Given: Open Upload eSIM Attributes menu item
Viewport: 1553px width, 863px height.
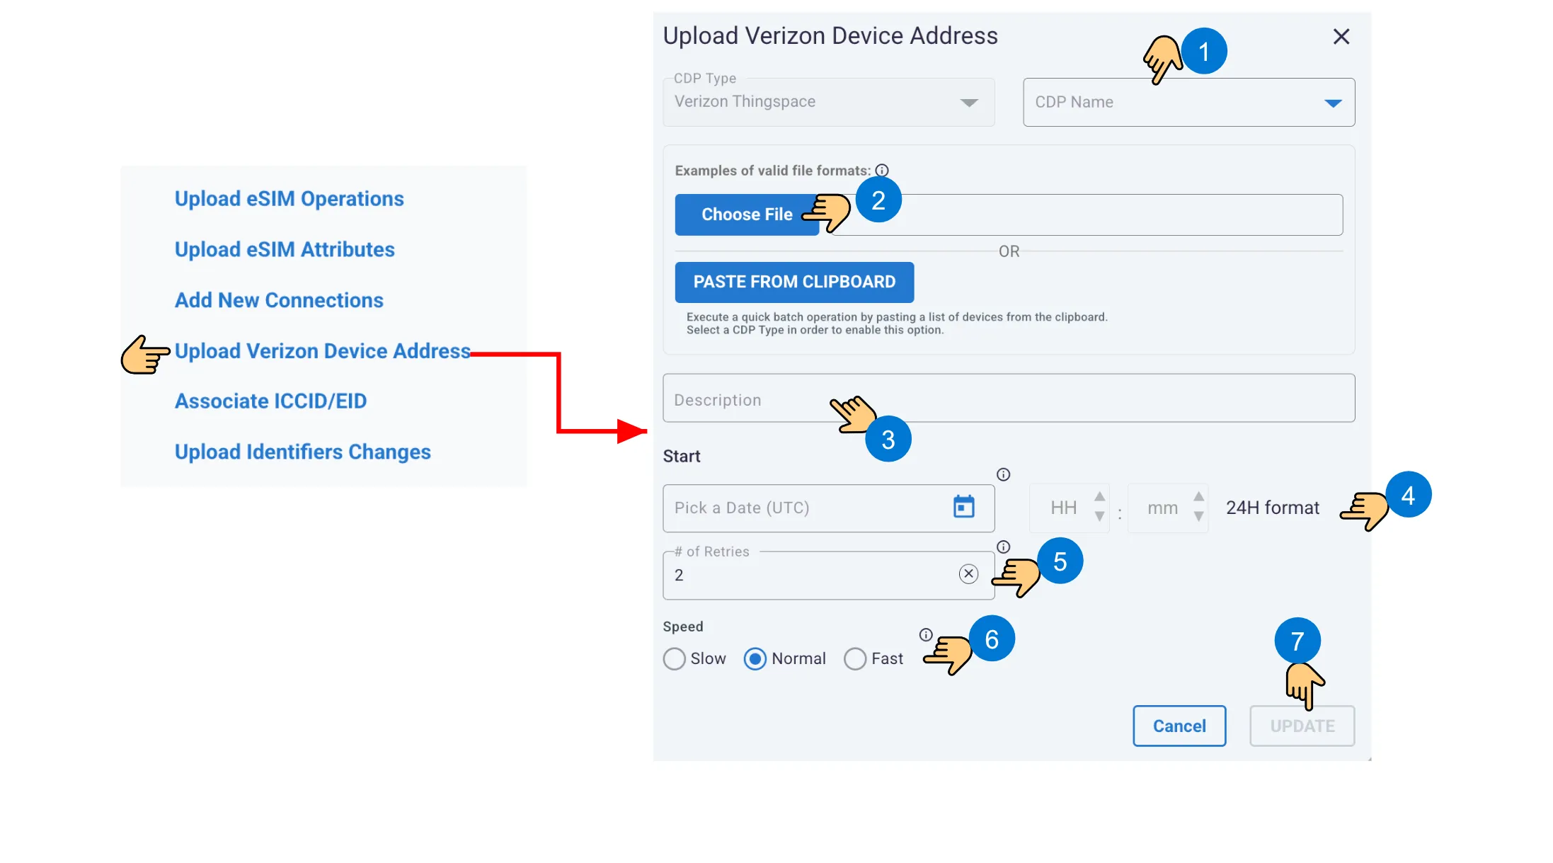Looking at the screenshot, I should [x=285, y=250].
